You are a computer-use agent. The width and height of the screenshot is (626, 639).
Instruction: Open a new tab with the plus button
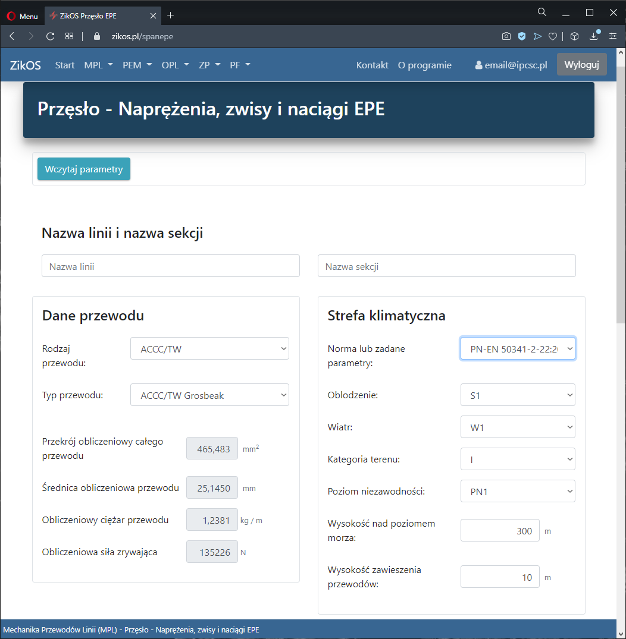coord(171,15)
